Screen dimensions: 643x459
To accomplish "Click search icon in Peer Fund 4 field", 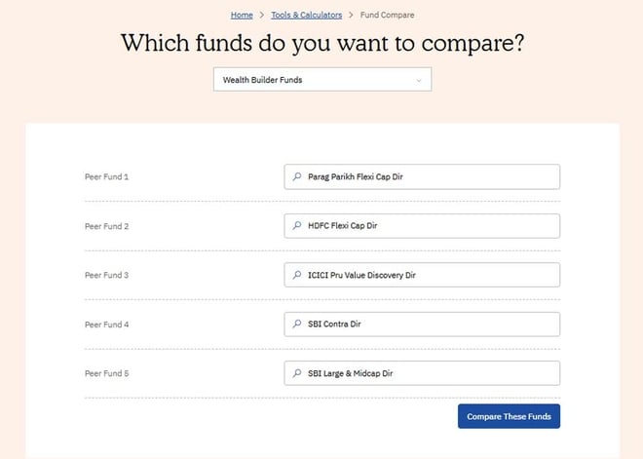I will (x=297, y=324).
